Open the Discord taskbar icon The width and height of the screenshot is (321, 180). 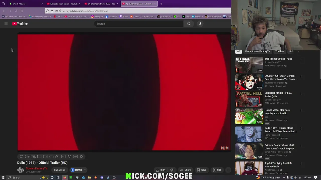[102, 177]
